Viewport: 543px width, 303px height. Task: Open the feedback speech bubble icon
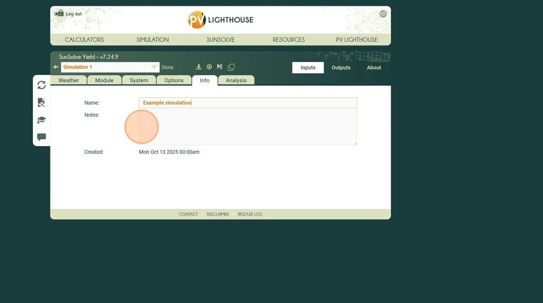pyautogui.click(x=42, y=137)
